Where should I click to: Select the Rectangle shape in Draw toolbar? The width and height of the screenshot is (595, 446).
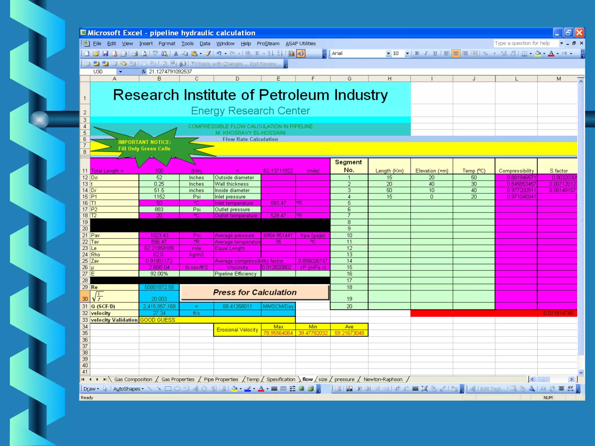pos(168,389)
